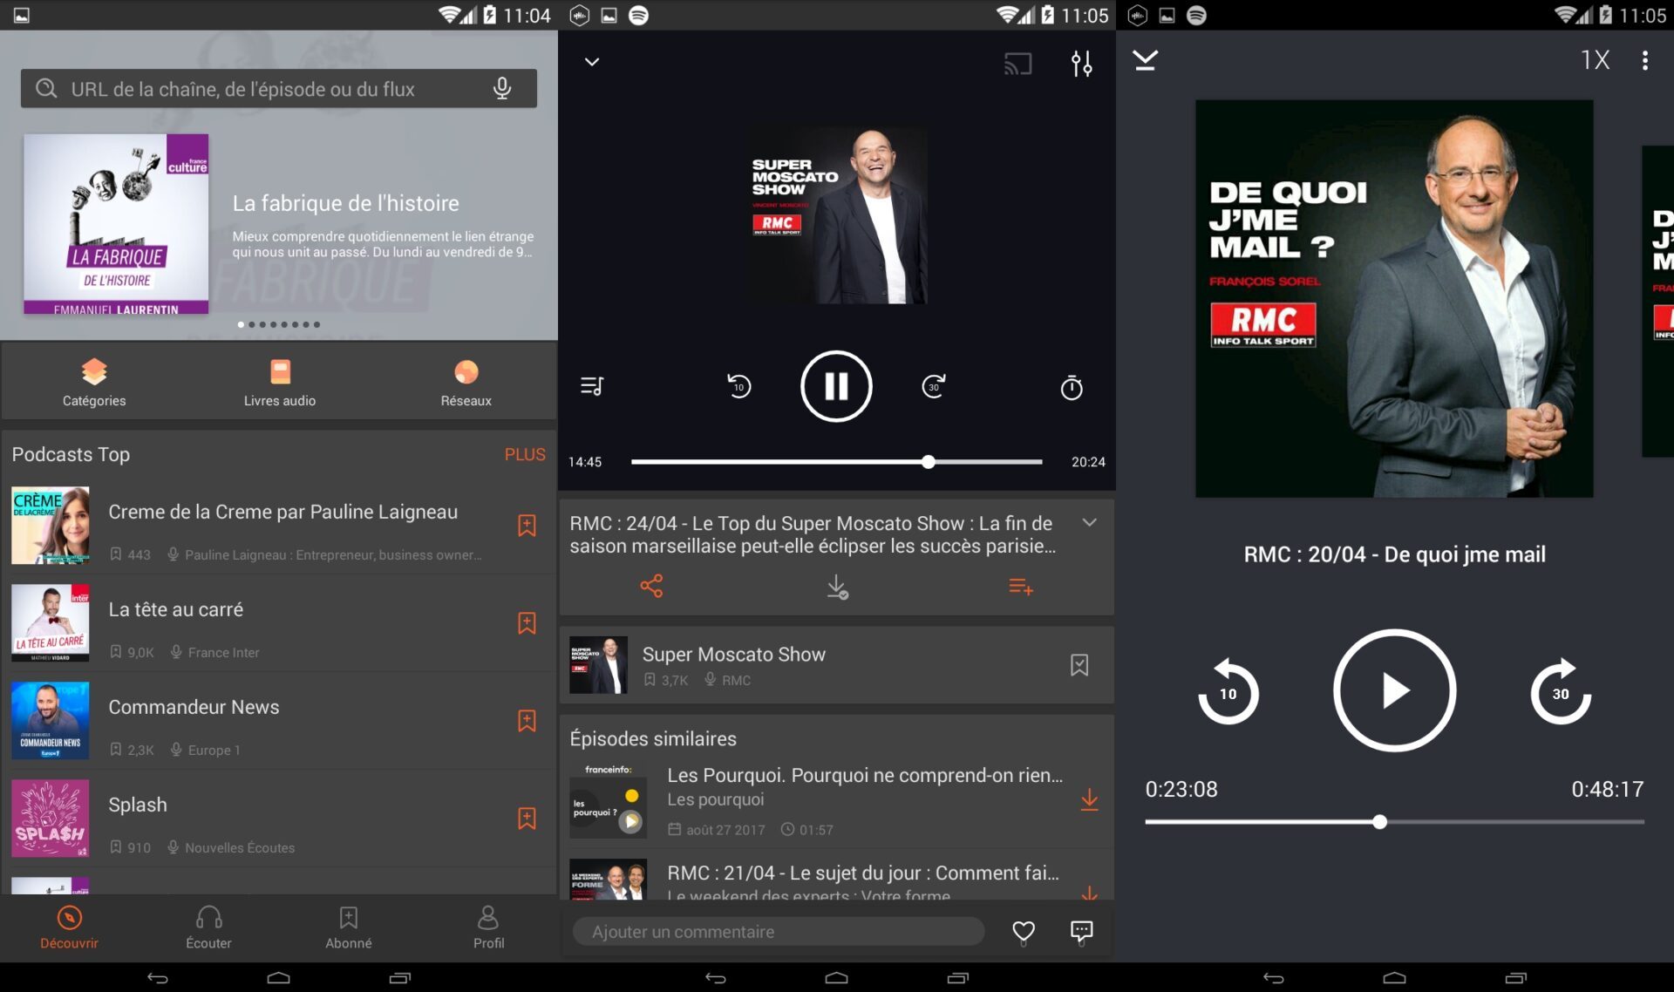Add the episode to playlist

[x=1021, y=587]
